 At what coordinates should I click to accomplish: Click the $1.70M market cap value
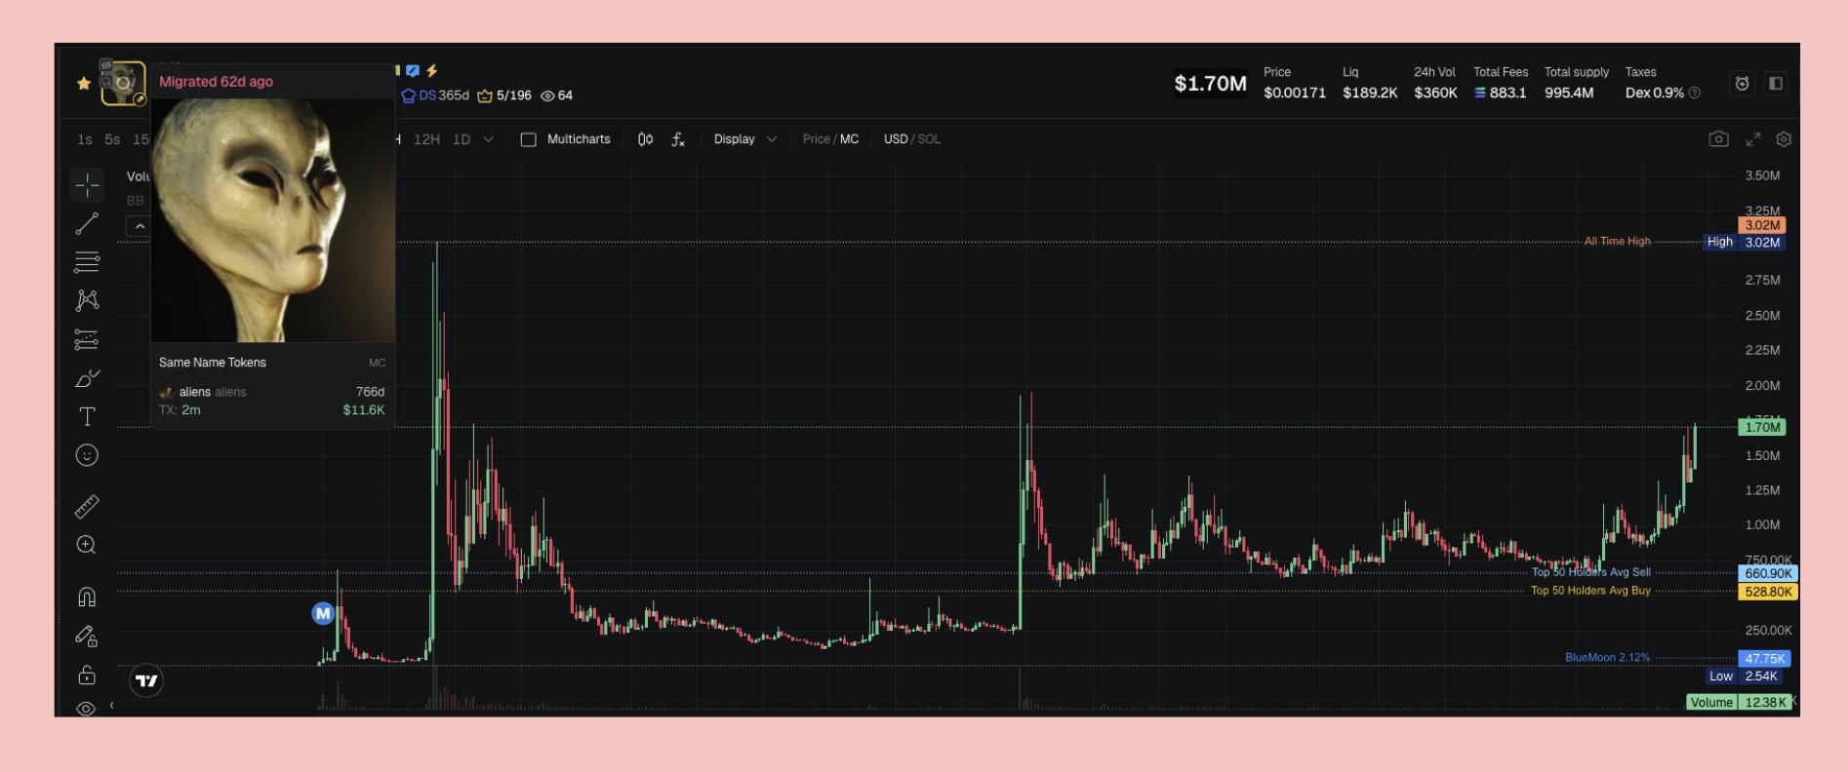[x=1210, y=84]
